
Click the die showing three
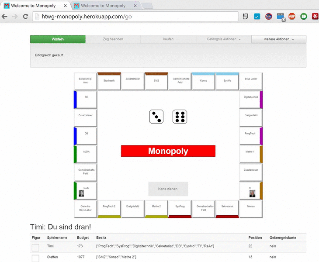click(x=156, y=117)
